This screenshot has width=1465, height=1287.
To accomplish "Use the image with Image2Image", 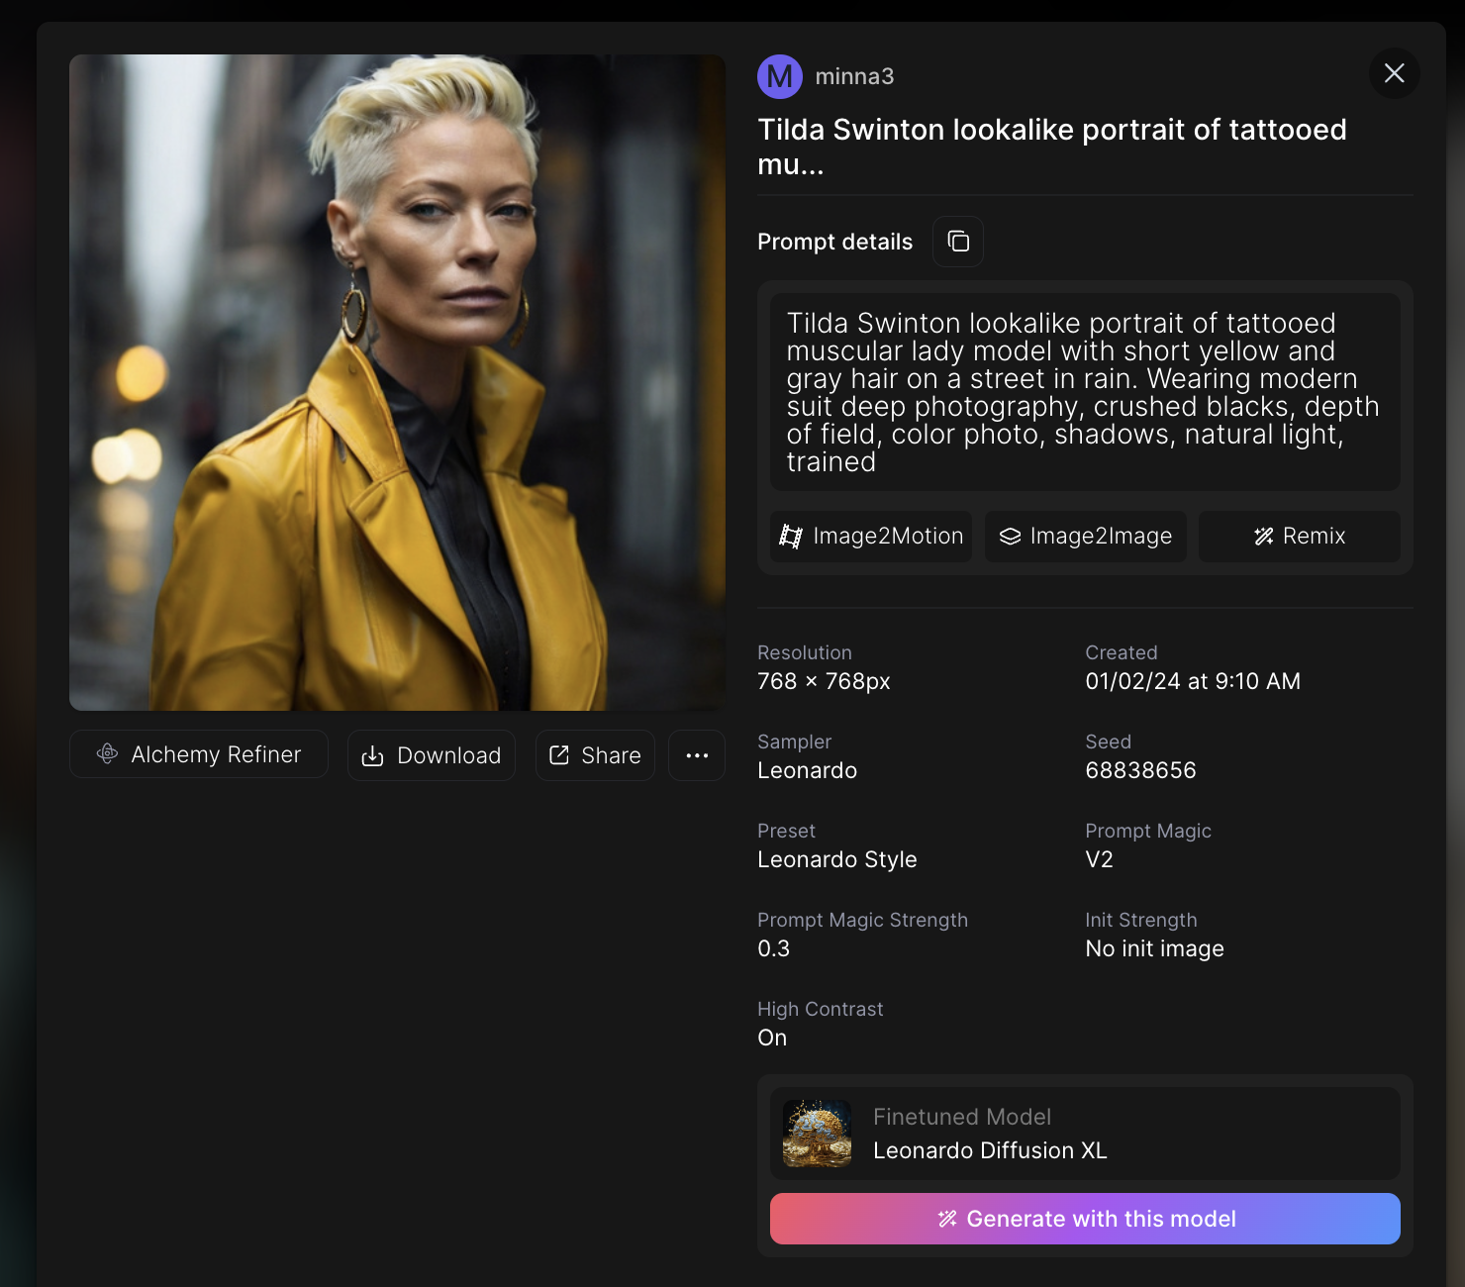I will (x=1085, y=536).
